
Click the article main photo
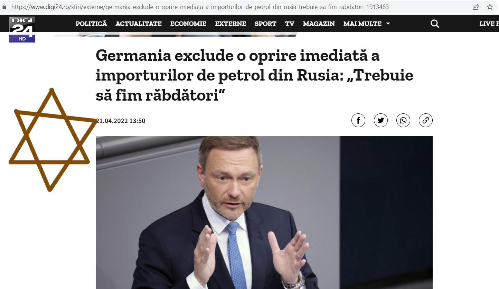coord(264,212)
